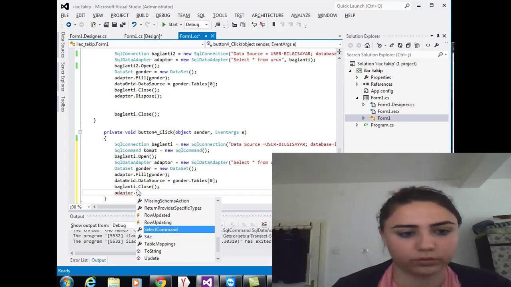Image resolution: width=511 pixels, height=287 pixels.
Task: Click the Quick Launch search magnifier
Action: [x=407, y=6]
